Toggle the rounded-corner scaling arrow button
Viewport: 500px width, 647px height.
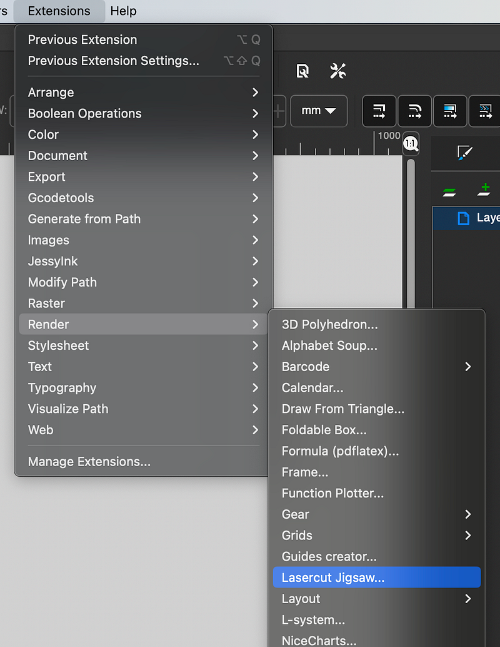(414, 111)
